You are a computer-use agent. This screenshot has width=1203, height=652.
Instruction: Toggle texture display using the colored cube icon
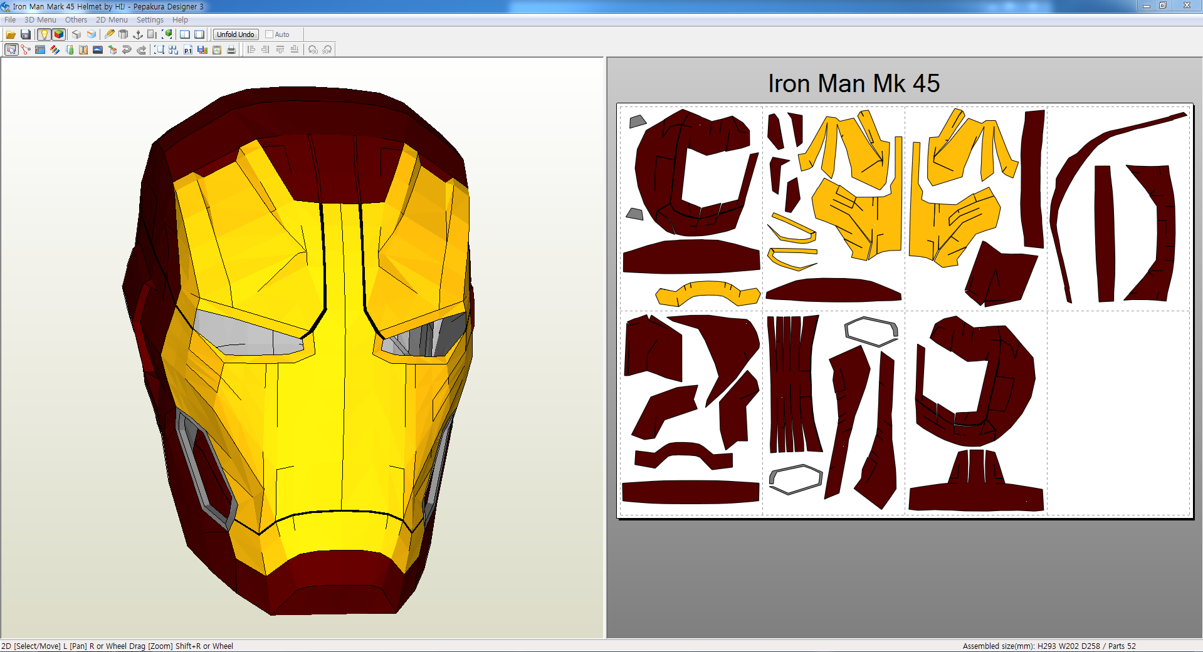point(59,34)
